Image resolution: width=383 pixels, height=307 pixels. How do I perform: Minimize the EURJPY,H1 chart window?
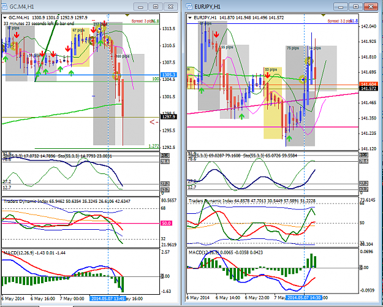tap(341, 7)
